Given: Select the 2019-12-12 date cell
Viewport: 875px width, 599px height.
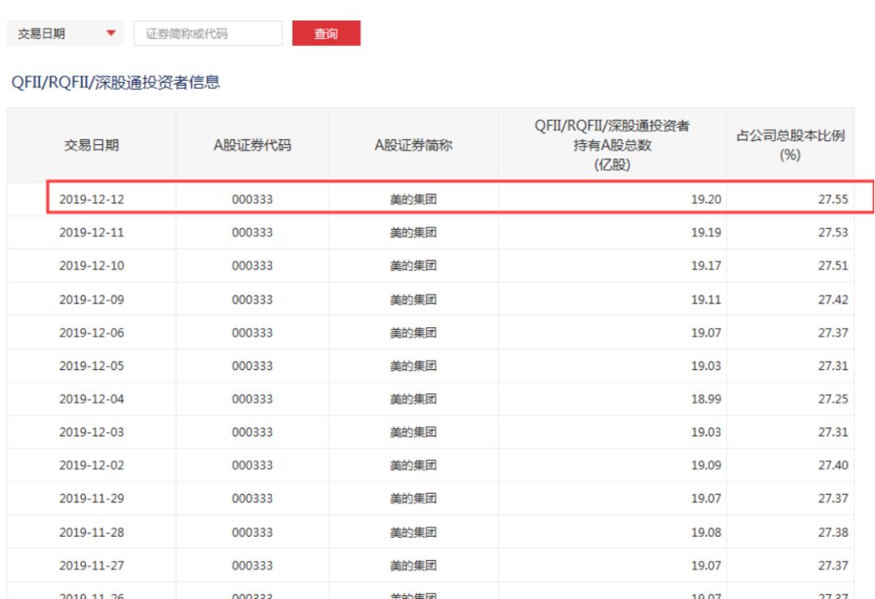Looking at the screenshot, I should [x=92, y=199].
